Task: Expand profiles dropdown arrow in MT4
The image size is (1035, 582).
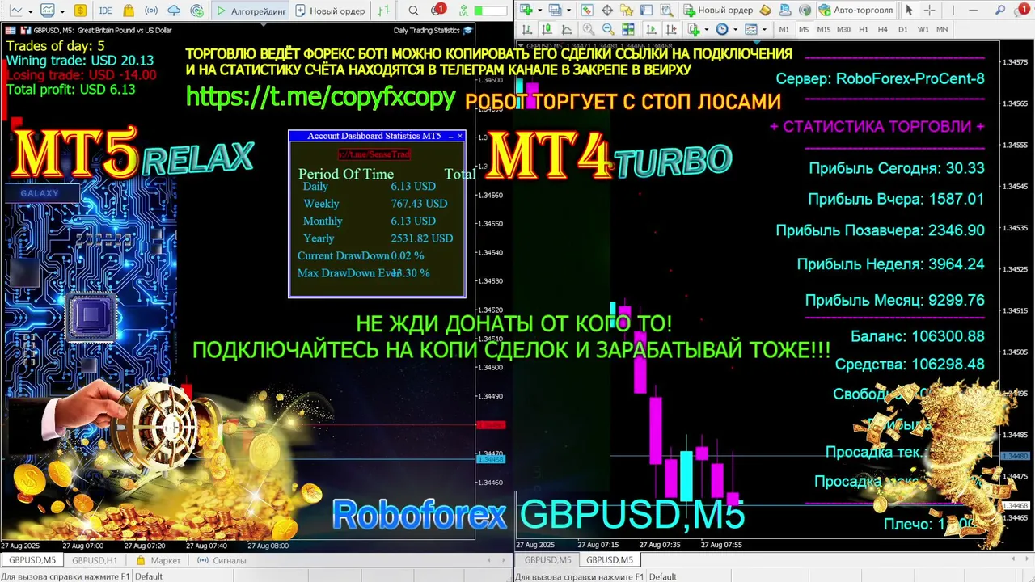Action: click(568, 11)
